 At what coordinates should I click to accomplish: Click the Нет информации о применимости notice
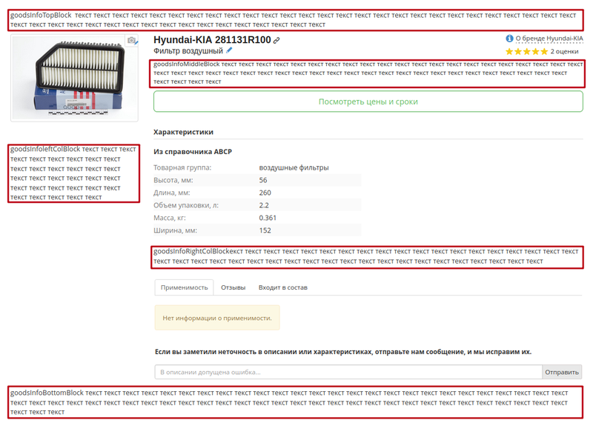tap(217, 318)
